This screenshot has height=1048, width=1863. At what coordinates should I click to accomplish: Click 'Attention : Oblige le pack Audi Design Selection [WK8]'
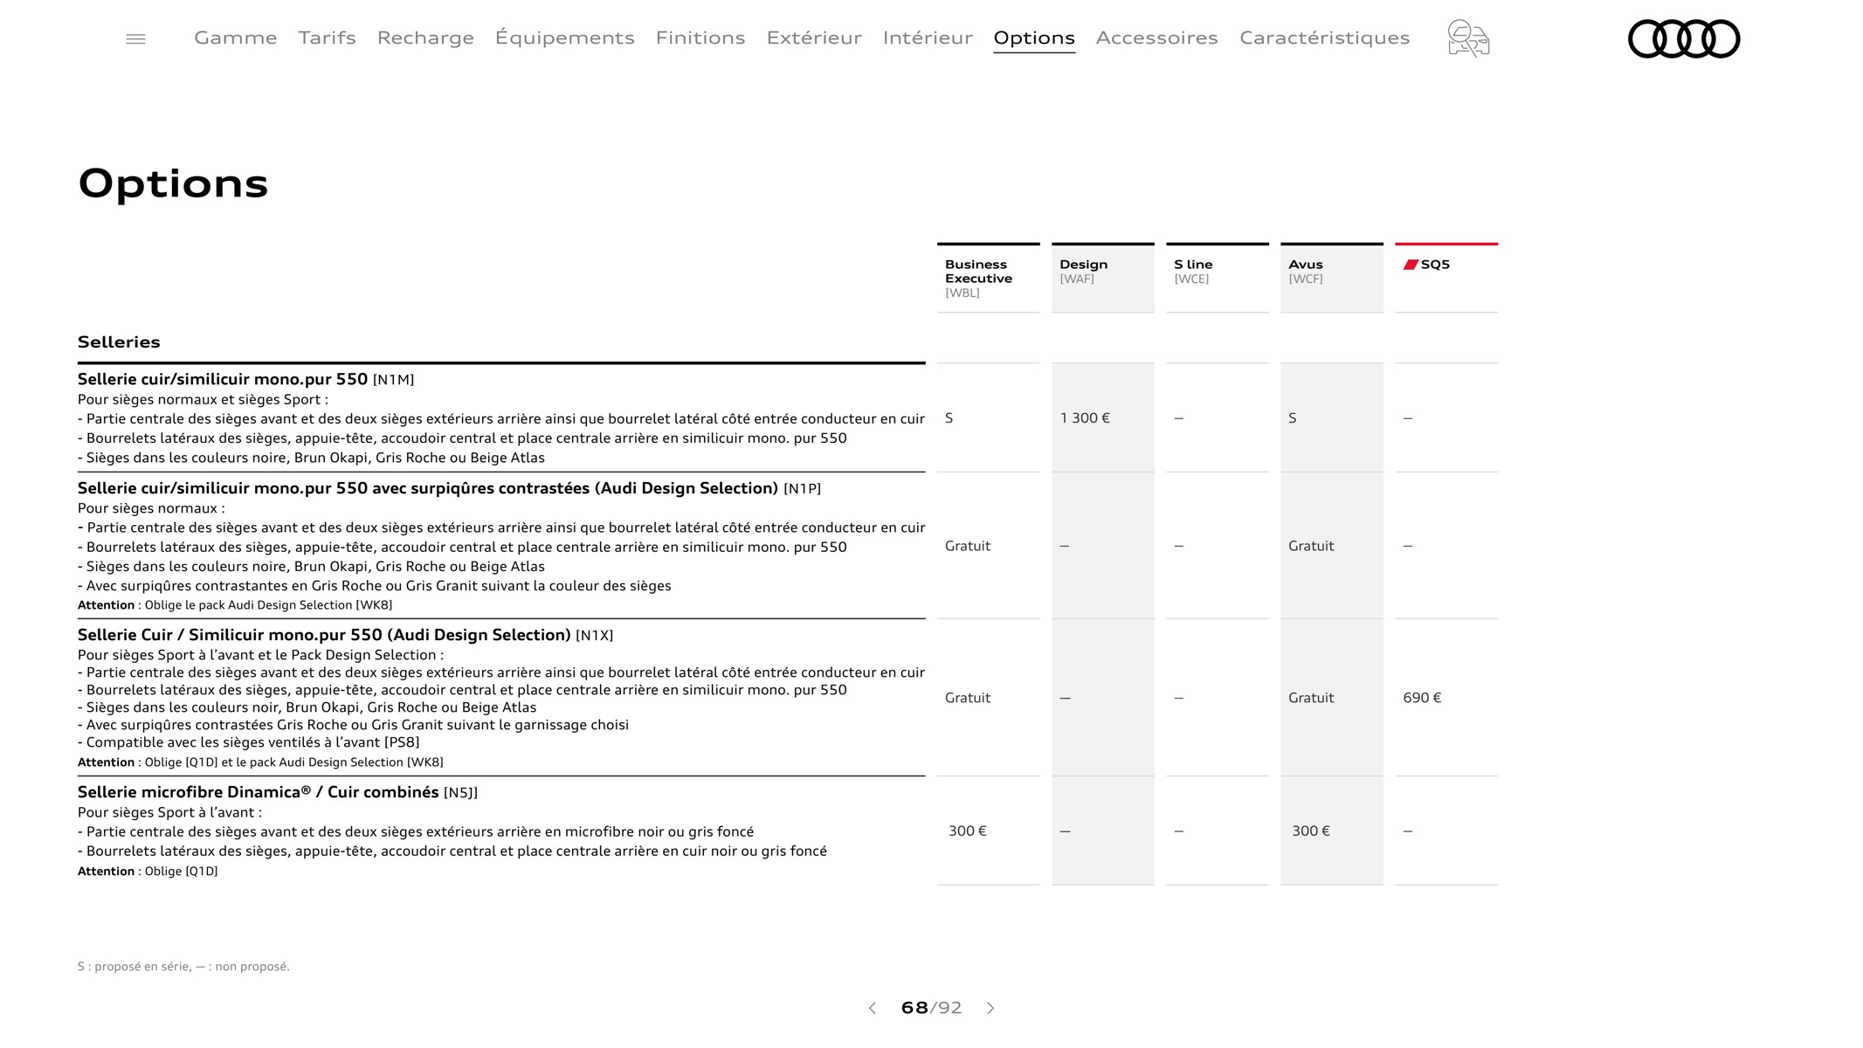tap(235, 605)
